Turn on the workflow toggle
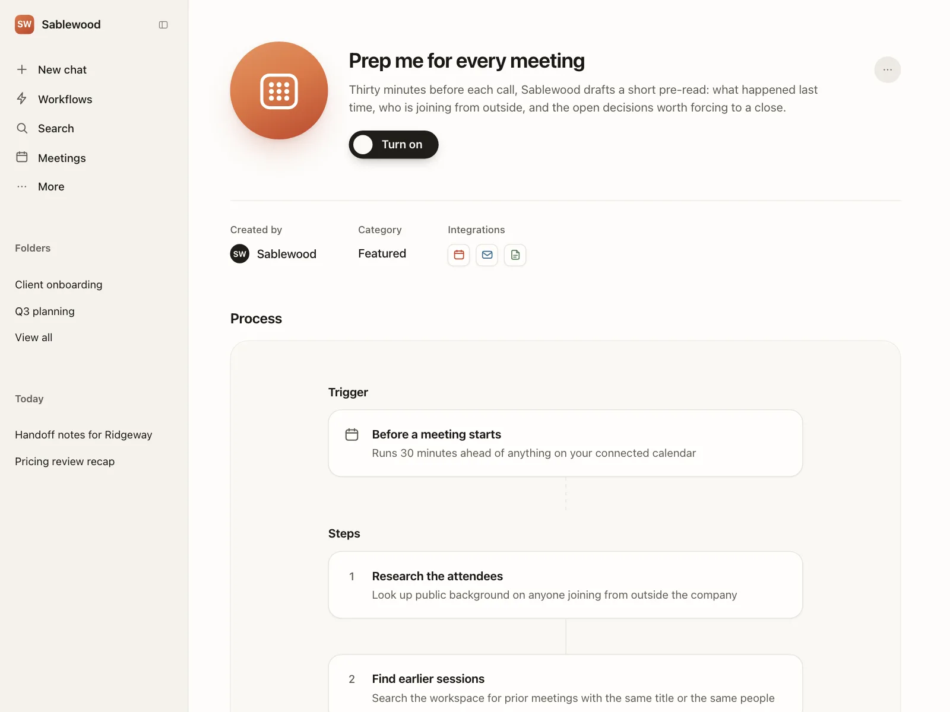Viewport: 950px width, 712px height. pyautogui.click(x=394, y=145)
